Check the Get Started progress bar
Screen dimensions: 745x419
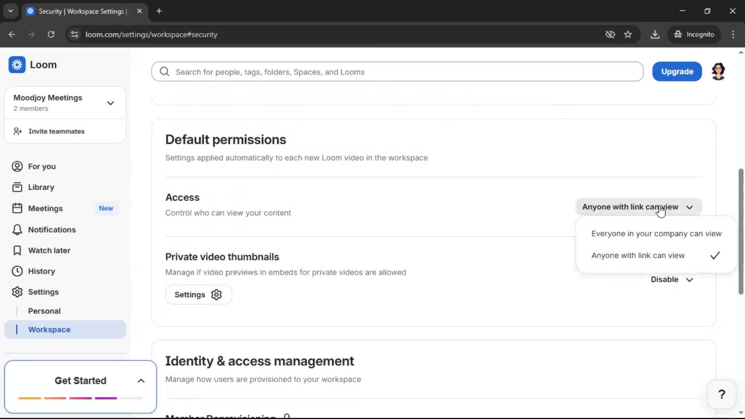[x=80, y=398]
